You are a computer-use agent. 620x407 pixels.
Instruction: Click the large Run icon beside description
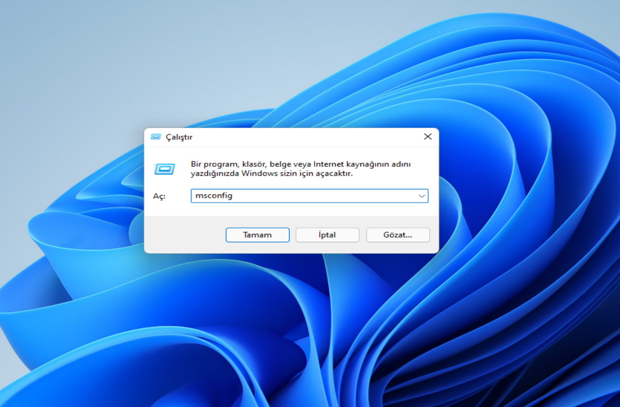165,169
